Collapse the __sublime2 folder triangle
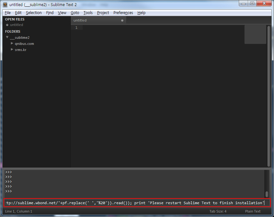 tap(7, 37)
